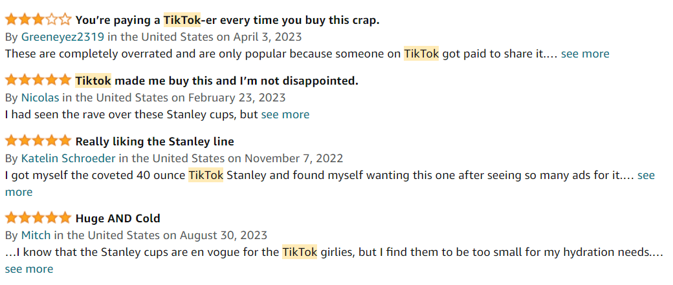Open the 'Tiktok made me buy this' review
Viewport: 673px width, 285px height.
[217, 81]
